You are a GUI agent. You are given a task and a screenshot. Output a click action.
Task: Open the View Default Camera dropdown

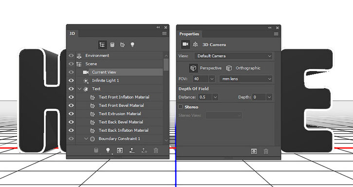pyautogui.click(x=233, y=56)
